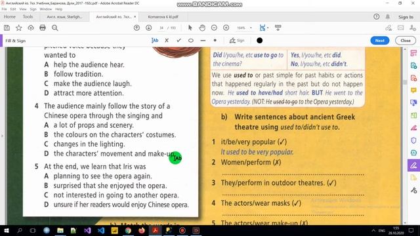Open the black color swatch picker
420x236 pixels.
[x=259, y=41]
